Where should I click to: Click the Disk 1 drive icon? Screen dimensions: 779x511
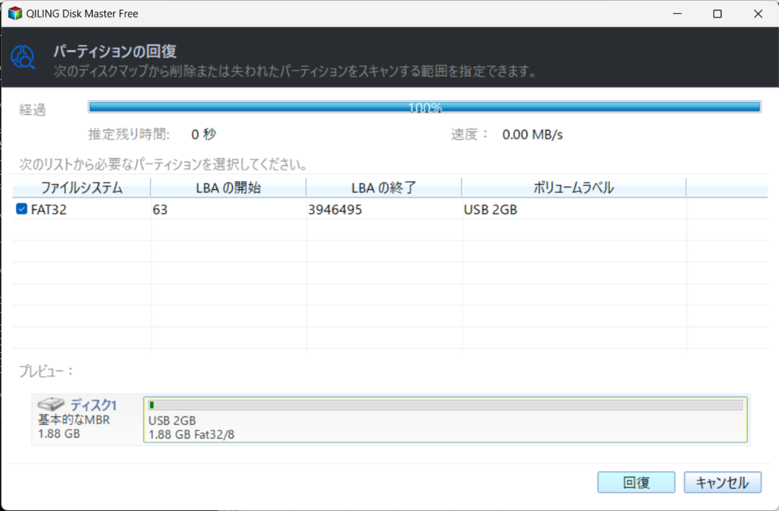click(x=51, y=404)
